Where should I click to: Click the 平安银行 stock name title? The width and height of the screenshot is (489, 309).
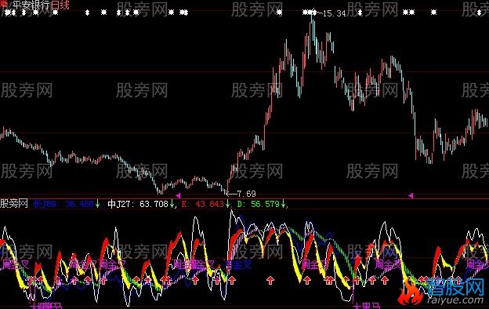[31, 5]
